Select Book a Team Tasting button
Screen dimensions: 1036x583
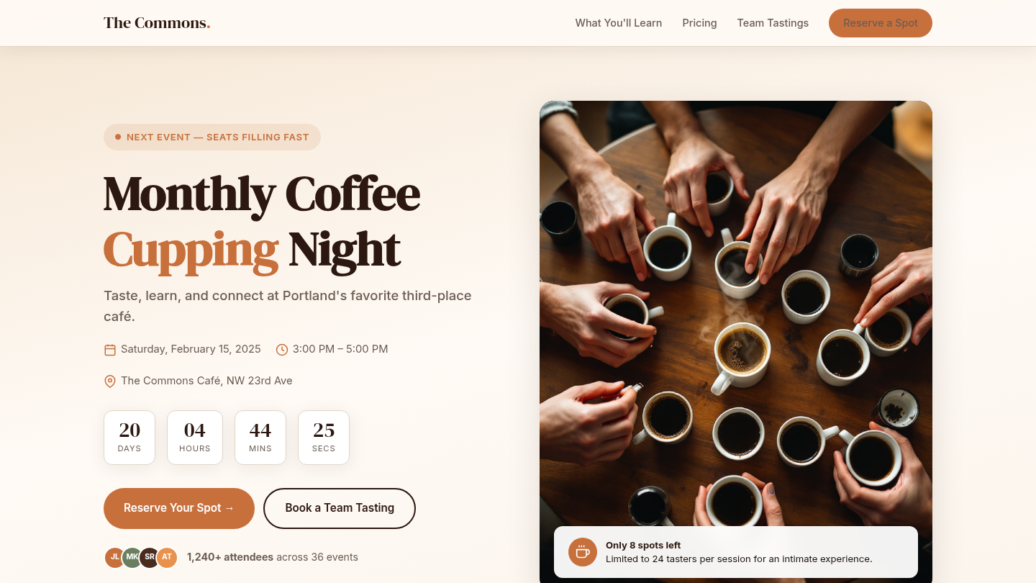[x=340, y=508]
